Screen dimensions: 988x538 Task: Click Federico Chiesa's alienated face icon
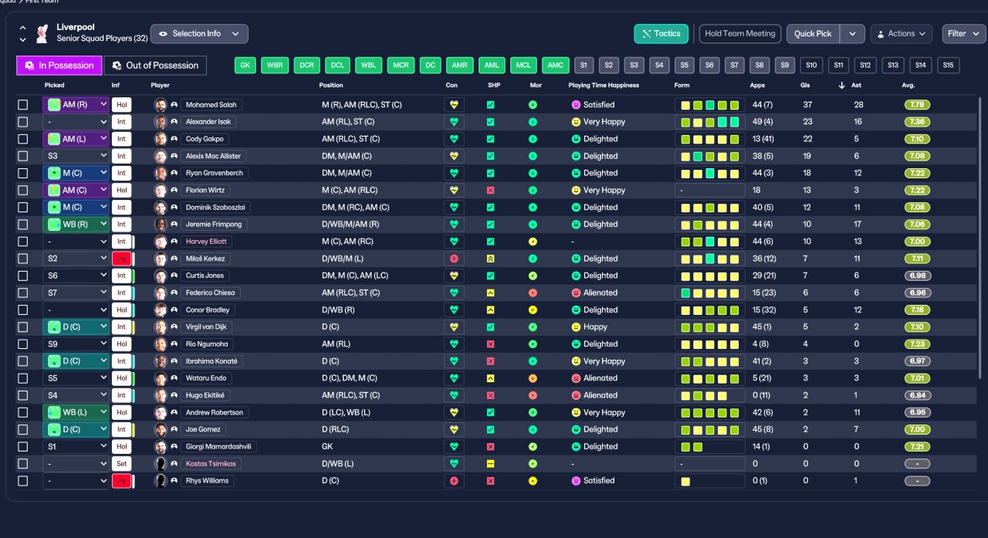(x=576, y=293)
